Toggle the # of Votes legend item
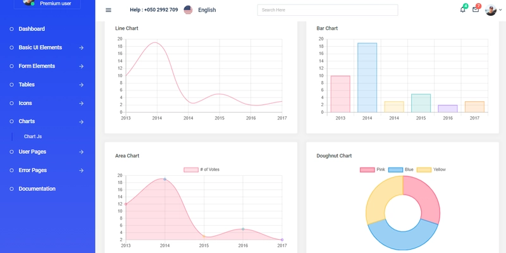The image size is (506, 253). tap(201, 170)
